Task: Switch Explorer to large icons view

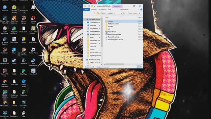Action: [141, 67]
